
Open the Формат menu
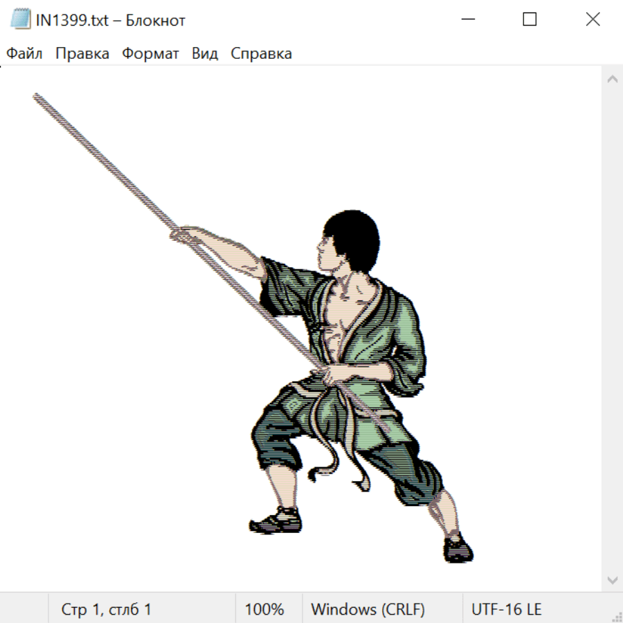[x=150, y=54]
